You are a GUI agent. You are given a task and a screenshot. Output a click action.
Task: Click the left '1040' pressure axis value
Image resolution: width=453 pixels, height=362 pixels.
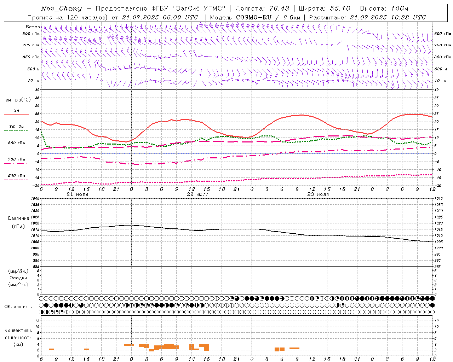(35, 198)
